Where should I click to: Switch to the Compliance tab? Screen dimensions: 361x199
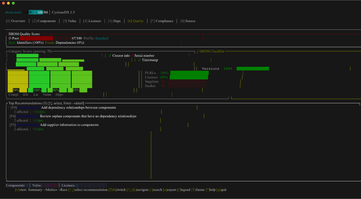pyautogui.click(x=162, y=21)
